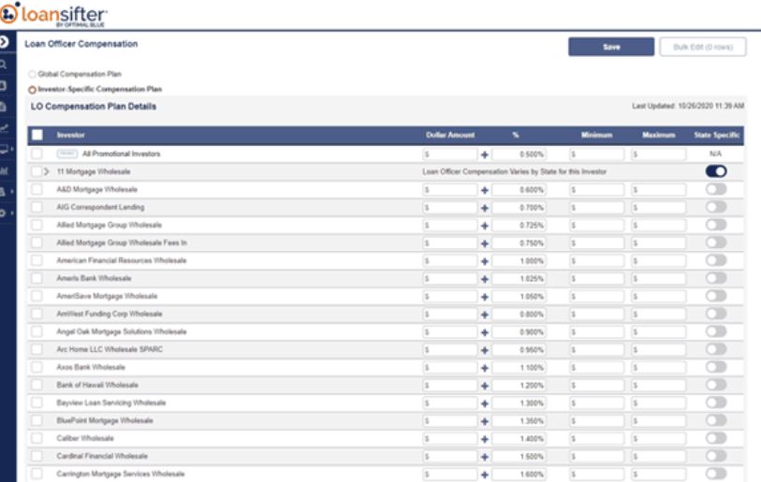Enable State Specific toggle for Bank of Hawaii Wholesale
Viewport: 761px width, 482px height.
point(716,385)
